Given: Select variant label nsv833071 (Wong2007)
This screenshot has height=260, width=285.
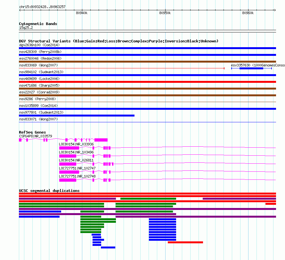Looking at the screenshot, I should tap(38, 119).
